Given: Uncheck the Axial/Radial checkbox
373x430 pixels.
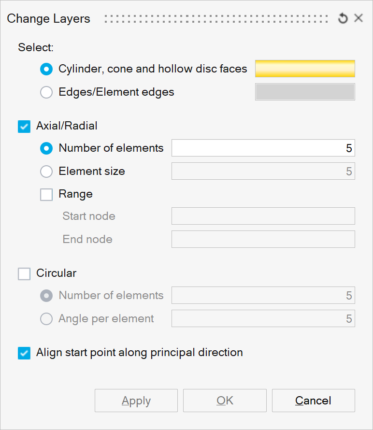Looking at the screenshot, I should click(x=24, y=126).
